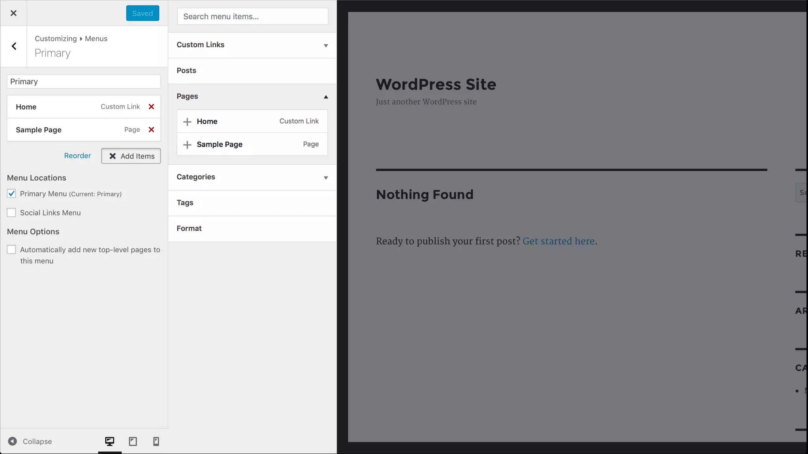Viewport: 808px width, 454px height.
Task: Open the Posts item section
Action: tap(252, 71)
